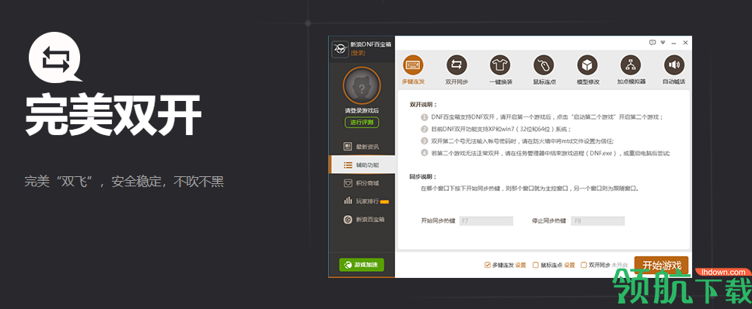Open 设置 link next to 鼠标连点
Image resolution: width=752 pixels, height=309 pixels.
(x=569, y=265)
